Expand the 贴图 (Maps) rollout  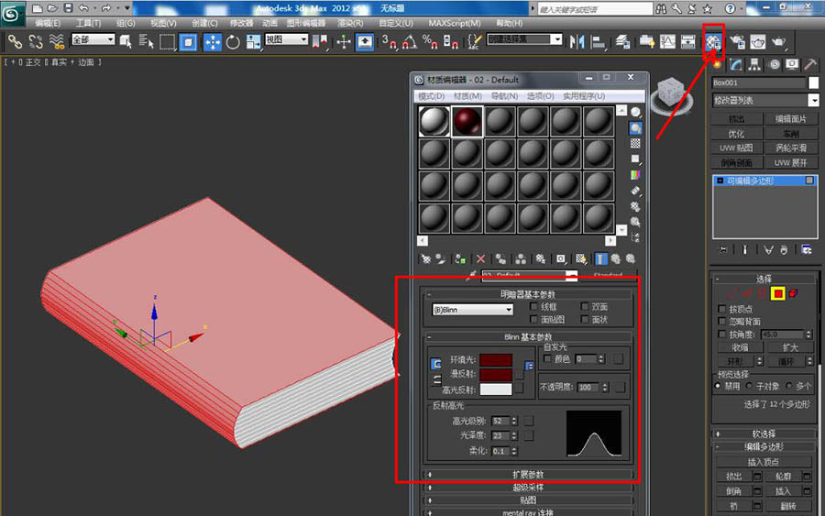[x=528, y=500]
